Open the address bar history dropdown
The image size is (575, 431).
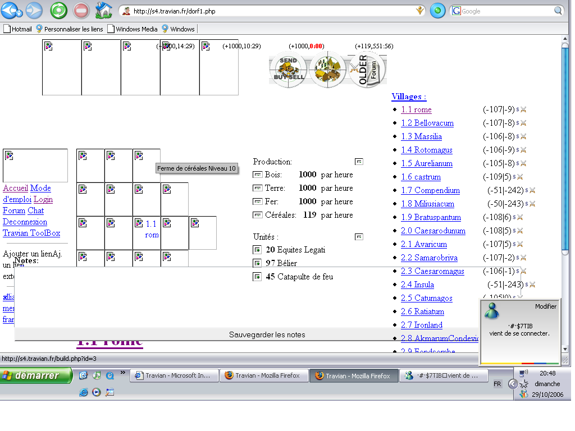click(x=420, y=11)
